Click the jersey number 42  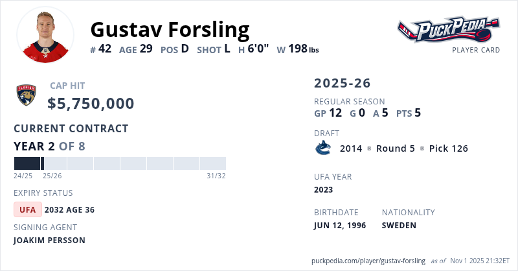[x=104, y=49]
